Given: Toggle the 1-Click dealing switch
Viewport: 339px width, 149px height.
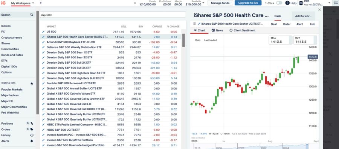Looking at the screenshot, I should 279,3.
